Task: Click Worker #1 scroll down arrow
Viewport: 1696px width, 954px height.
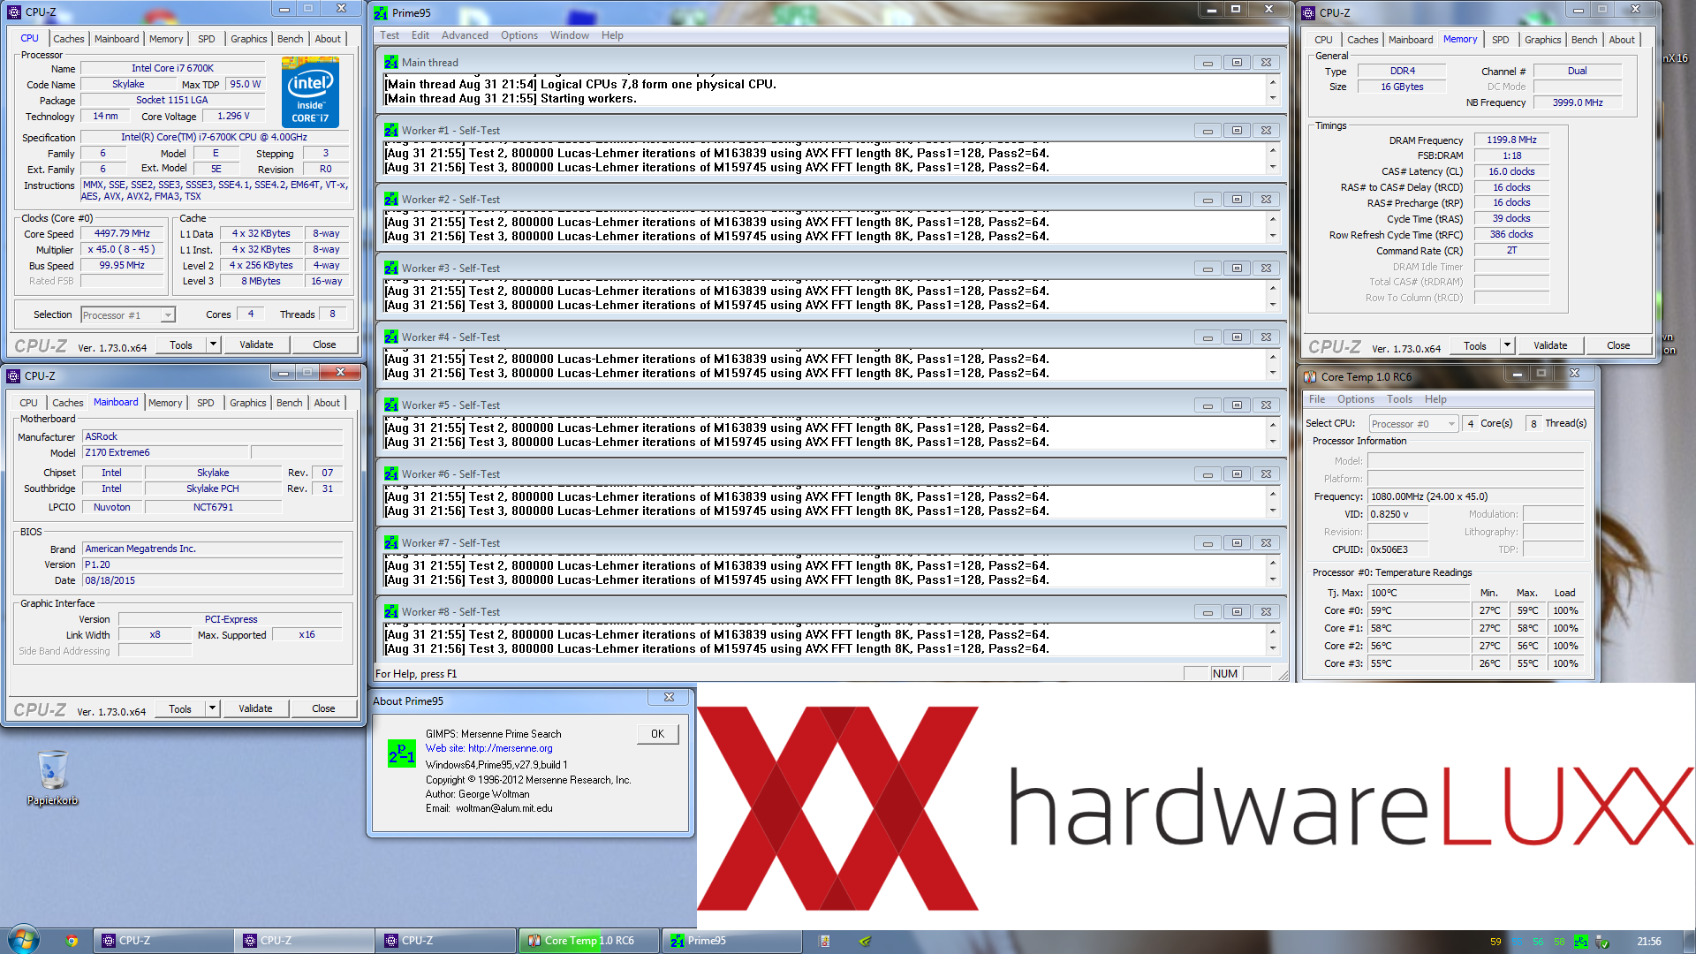Action: (1273, 167)
